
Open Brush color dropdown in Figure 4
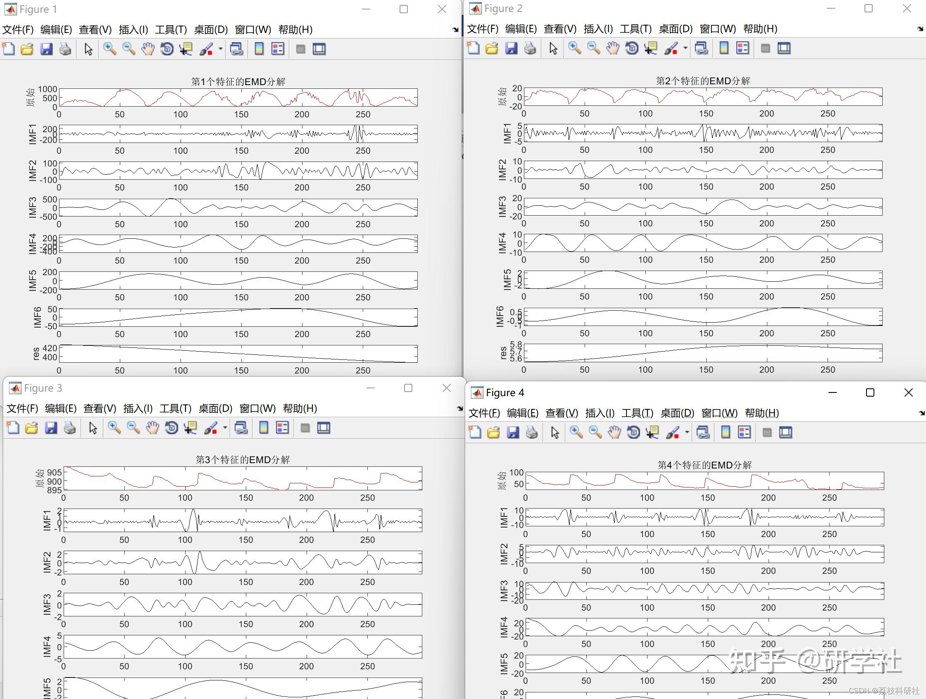[x=687, y=433]
